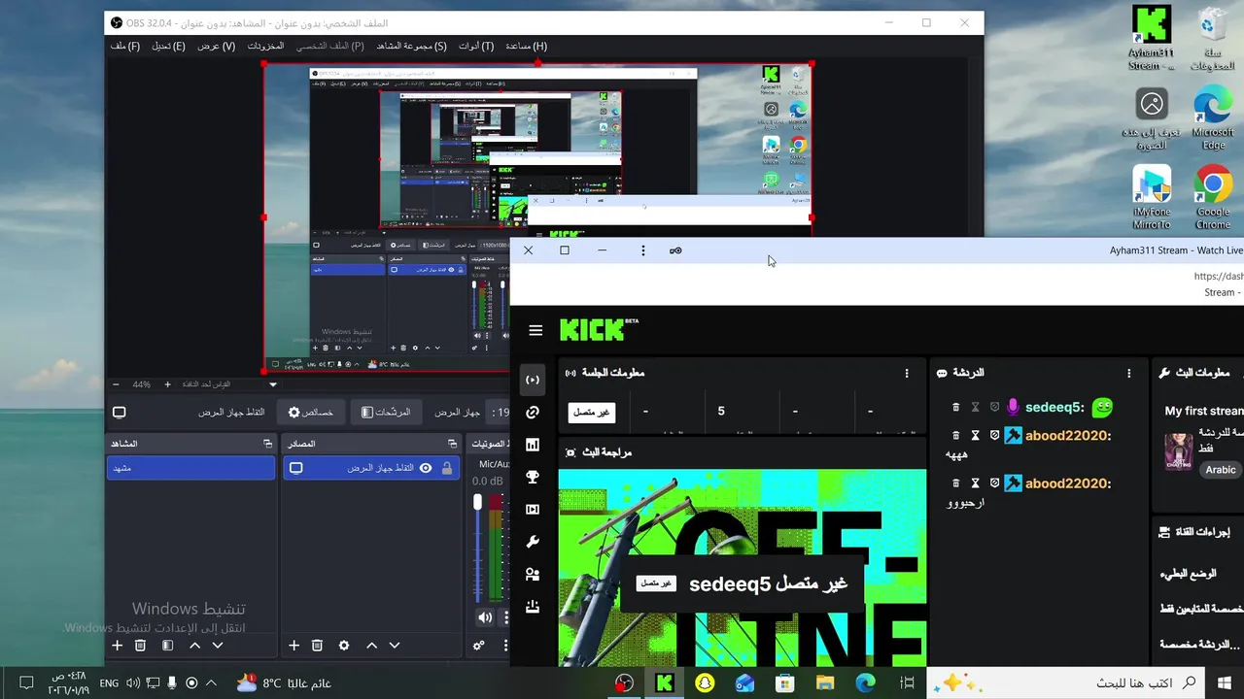Click the Properties (خصائص) button in OBS
The image size is (1244, 699).
[311, 413]
